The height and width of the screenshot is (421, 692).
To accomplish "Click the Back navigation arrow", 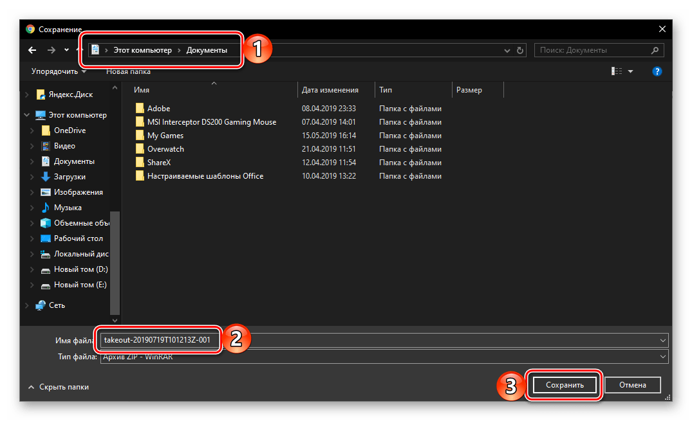I will [32, 50].
